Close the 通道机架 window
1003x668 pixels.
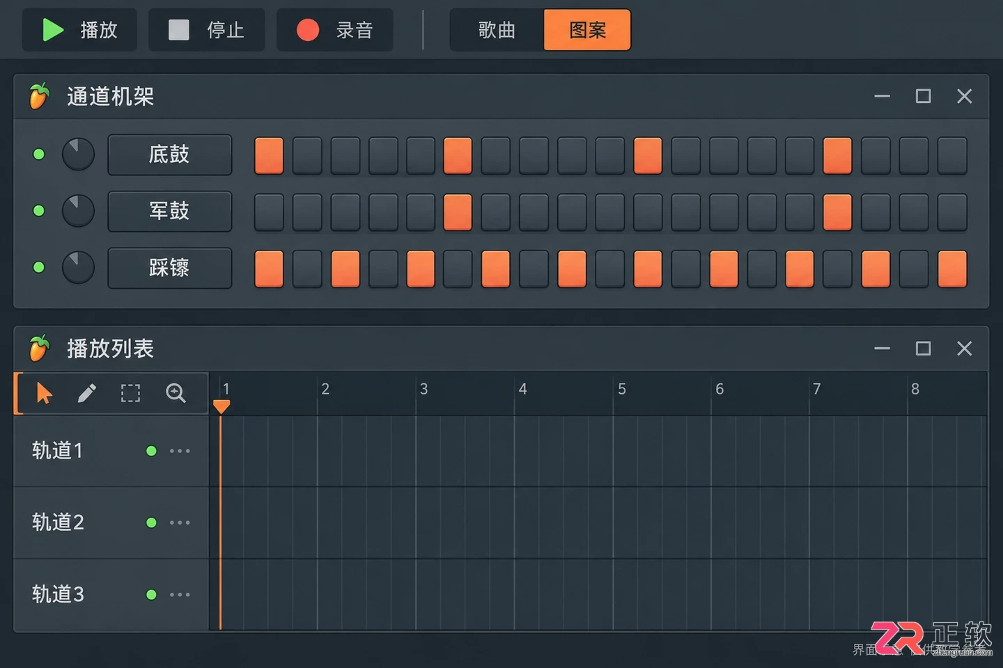(964, 96)
